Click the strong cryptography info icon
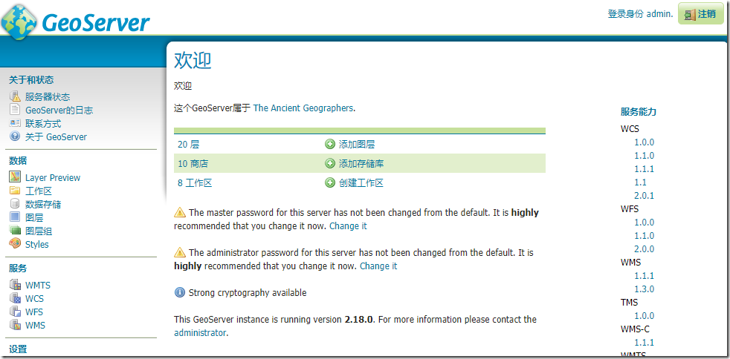The image size is (730, 359). point(180,292)
